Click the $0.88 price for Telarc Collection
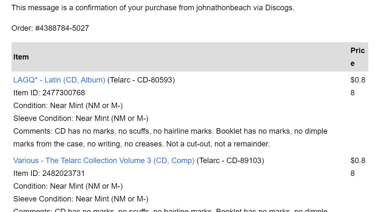 point(358,167)
